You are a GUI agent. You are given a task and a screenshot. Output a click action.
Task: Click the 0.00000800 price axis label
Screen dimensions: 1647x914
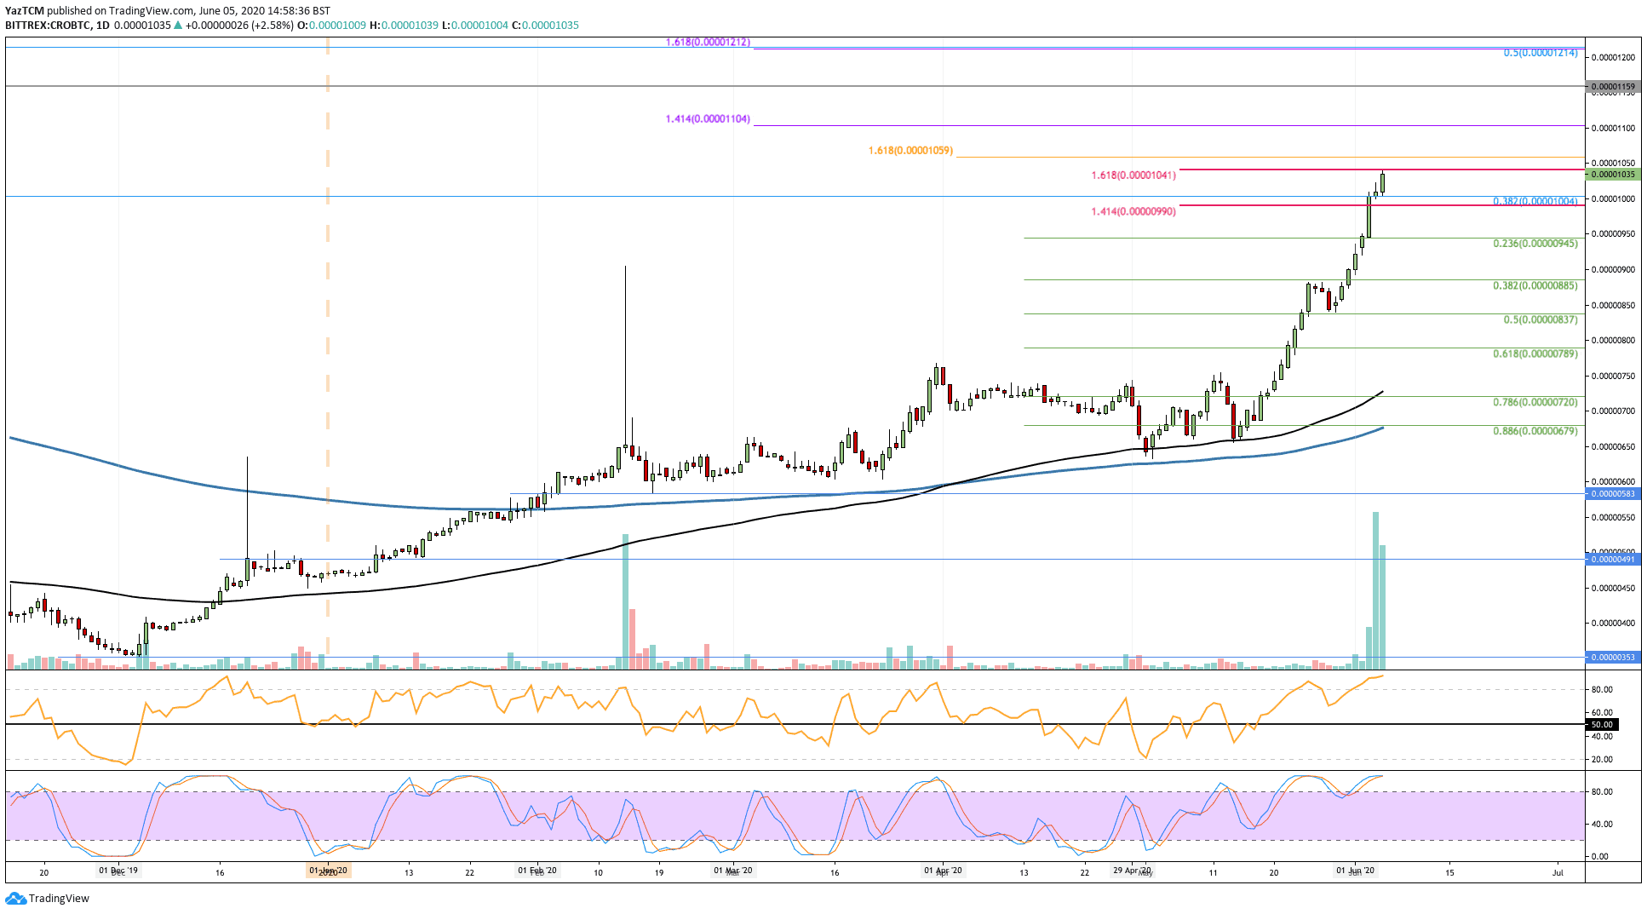click(1613, 341)
